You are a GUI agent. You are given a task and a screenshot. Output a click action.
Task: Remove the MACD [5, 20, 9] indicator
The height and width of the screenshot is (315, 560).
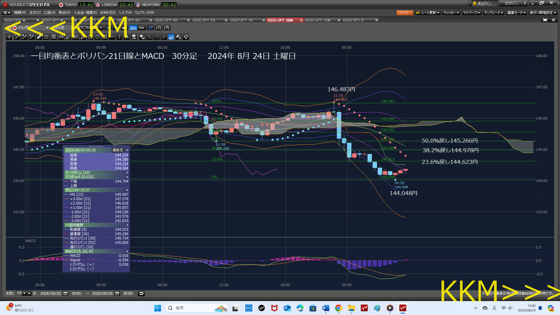(x=127, y=252)
